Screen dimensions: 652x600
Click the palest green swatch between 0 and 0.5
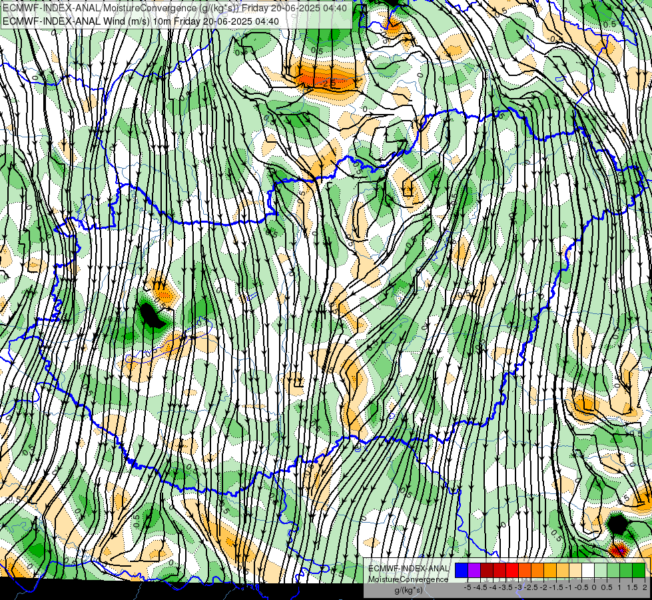pyautogui.click(x=601, y=570)
